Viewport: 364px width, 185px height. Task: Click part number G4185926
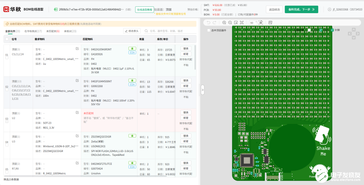[97, 54]
